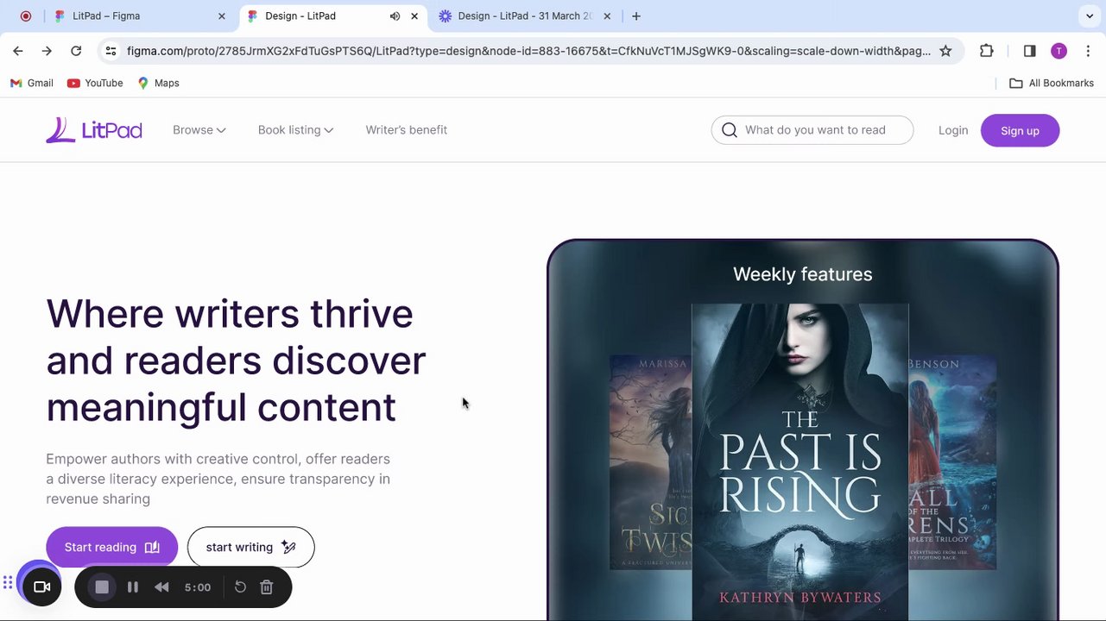Click the Login link
The image size is (1106, 621).
pos(953,130)
